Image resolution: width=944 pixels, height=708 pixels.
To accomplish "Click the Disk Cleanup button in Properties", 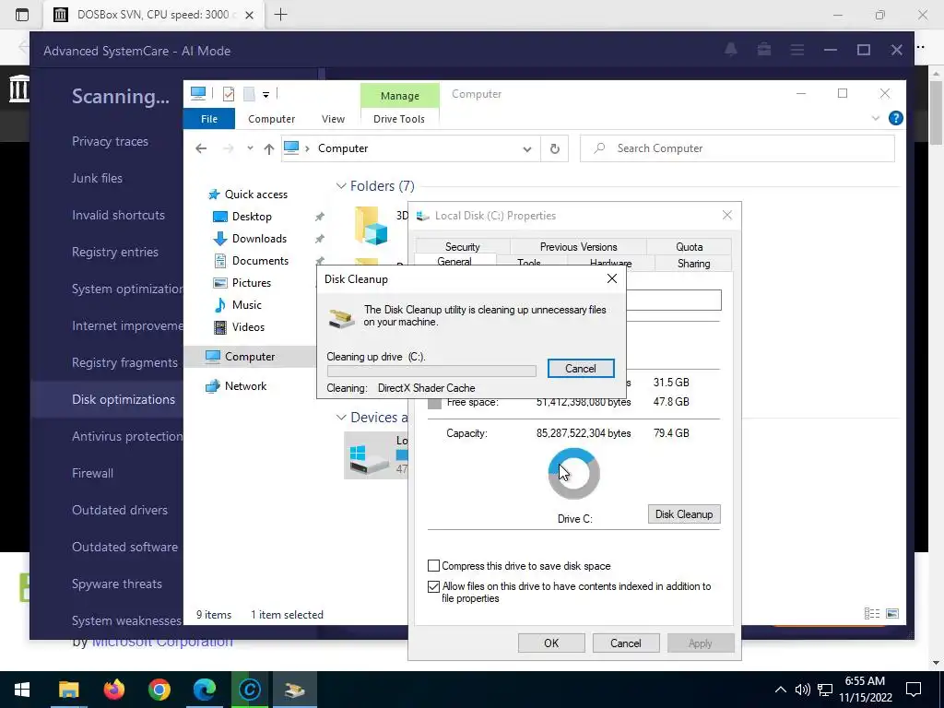I will (684, 514).
